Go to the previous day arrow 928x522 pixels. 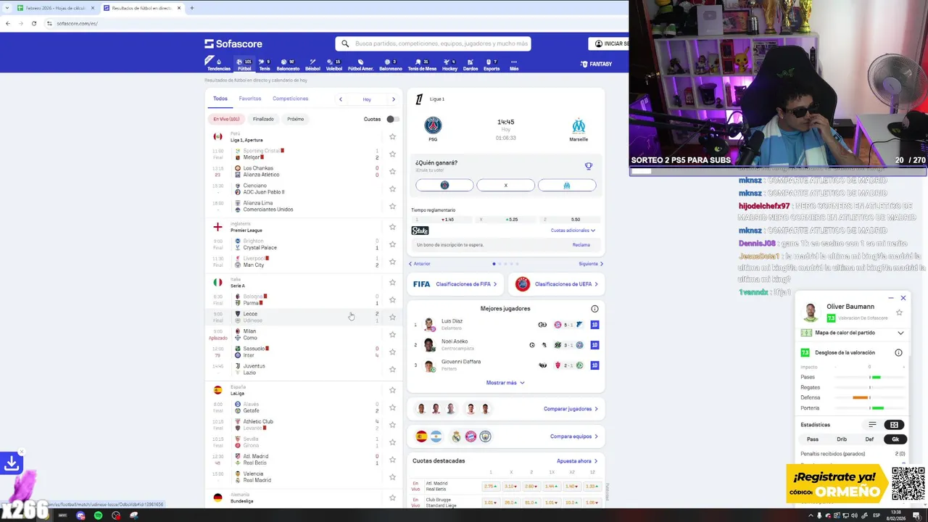coord(341,99)
